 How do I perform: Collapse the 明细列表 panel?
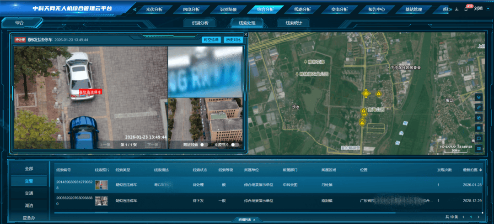[x=247, y=219]
